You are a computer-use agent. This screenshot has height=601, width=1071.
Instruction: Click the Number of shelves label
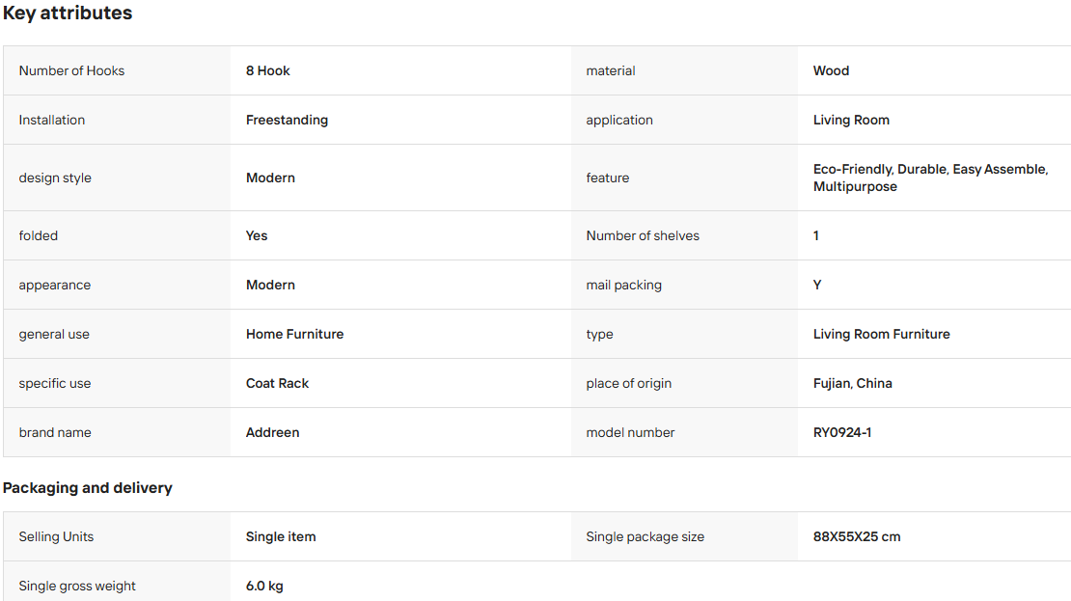pyautogui.click(x=643, y=235)
